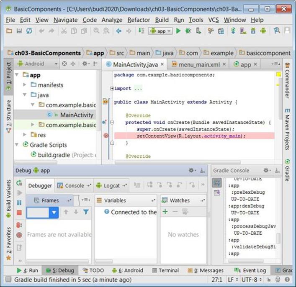Click the Attach debugger icon
Screen dimensions: 296x287
[198, 31]
